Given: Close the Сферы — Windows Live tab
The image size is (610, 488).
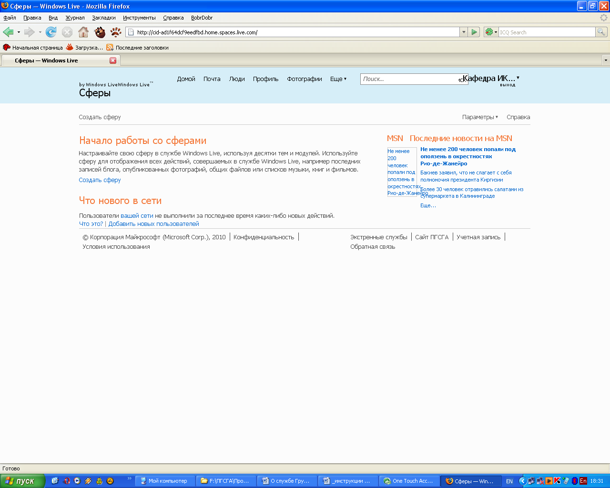Looking at the screenshot, I should tap(113, 61).
